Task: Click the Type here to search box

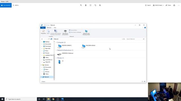Action: [x=21, y=99]
